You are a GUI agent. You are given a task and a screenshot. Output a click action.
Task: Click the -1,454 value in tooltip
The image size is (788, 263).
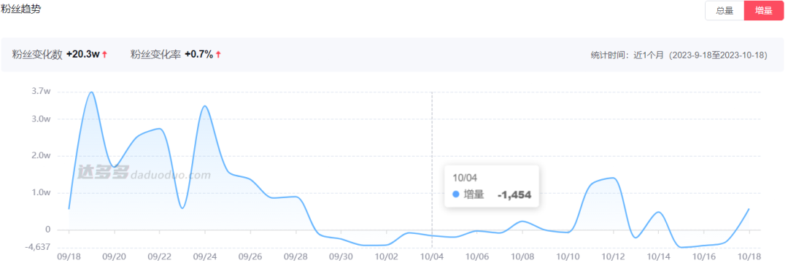pyautogui.click(x=514, y=195)
